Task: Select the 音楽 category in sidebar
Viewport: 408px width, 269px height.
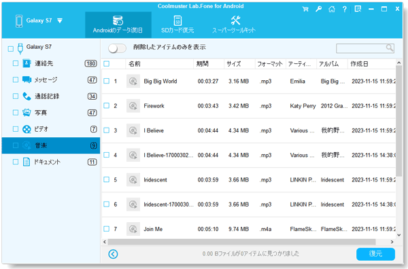Action: pos(51,145)
